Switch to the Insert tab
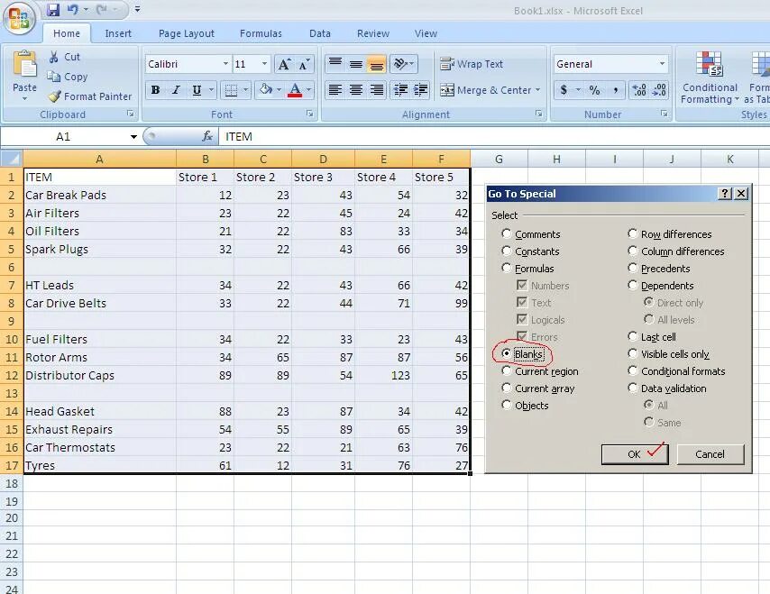 pyautogui.click(x=118, y=33)
